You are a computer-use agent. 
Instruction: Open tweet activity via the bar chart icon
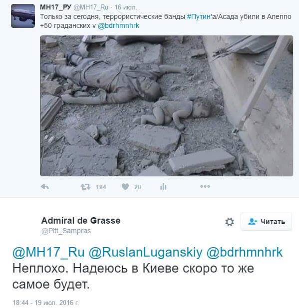tap(163, 186)
